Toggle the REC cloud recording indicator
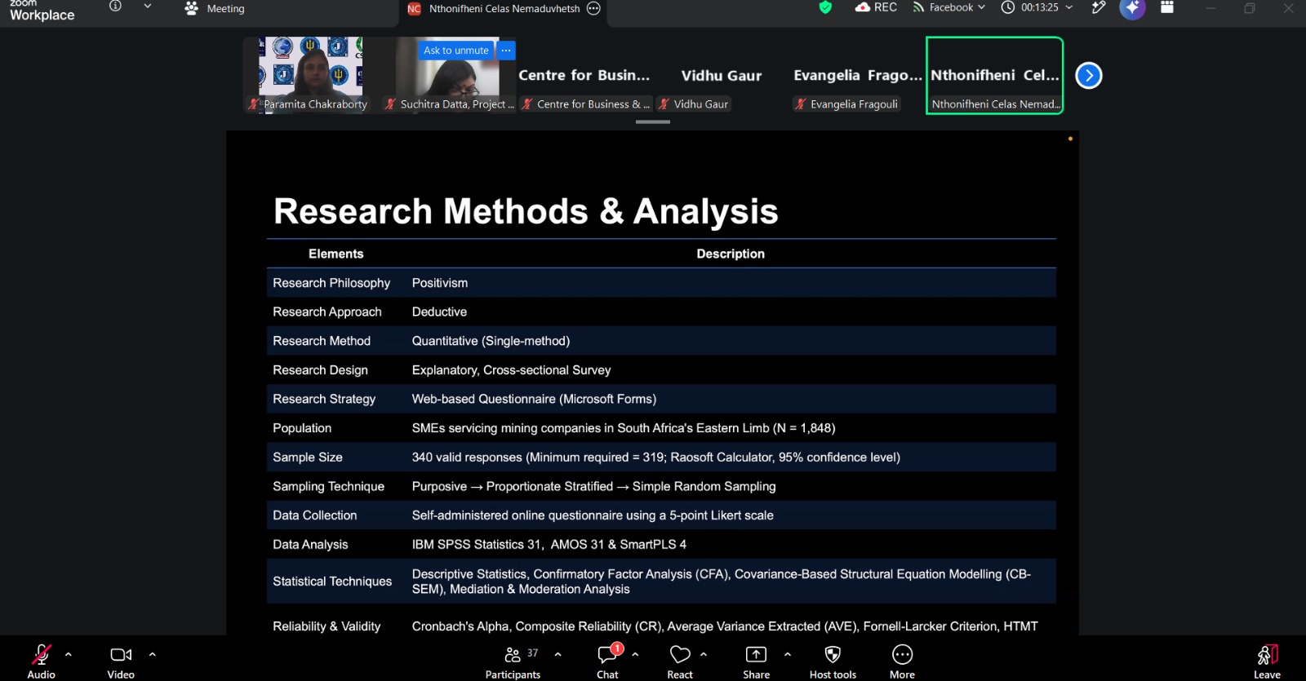Screen dimensions: 1306x681 876,7
